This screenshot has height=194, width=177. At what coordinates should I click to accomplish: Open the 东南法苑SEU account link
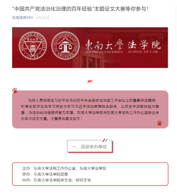(x=23, y=17)
